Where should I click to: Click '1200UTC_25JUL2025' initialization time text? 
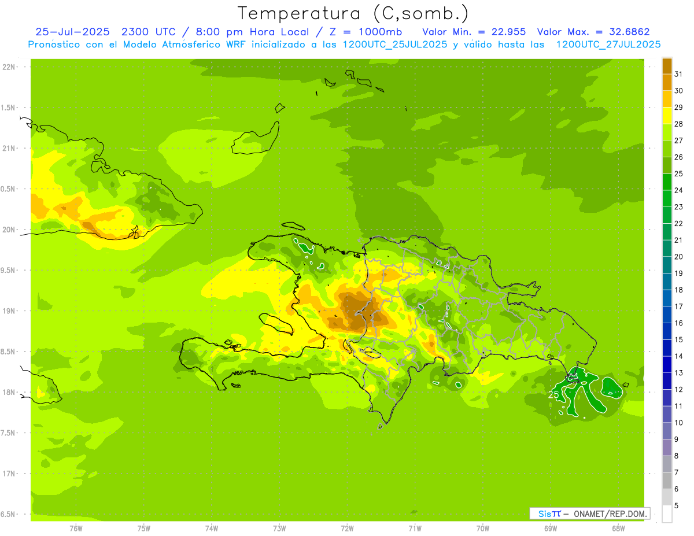tap(395, 45)
